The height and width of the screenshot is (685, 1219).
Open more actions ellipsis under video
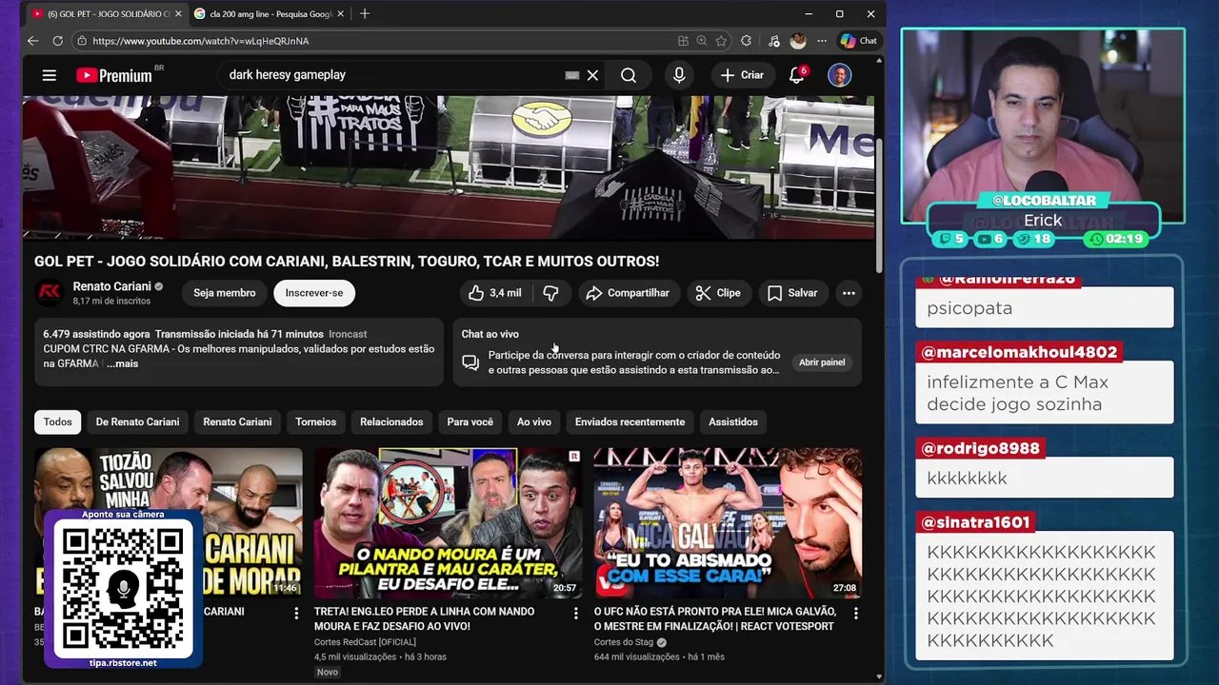click(x=849, y=293)
